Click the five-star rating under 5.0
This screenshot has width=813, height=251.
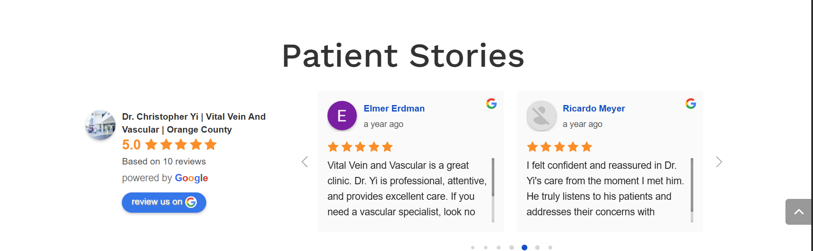(x=181, y=145)
